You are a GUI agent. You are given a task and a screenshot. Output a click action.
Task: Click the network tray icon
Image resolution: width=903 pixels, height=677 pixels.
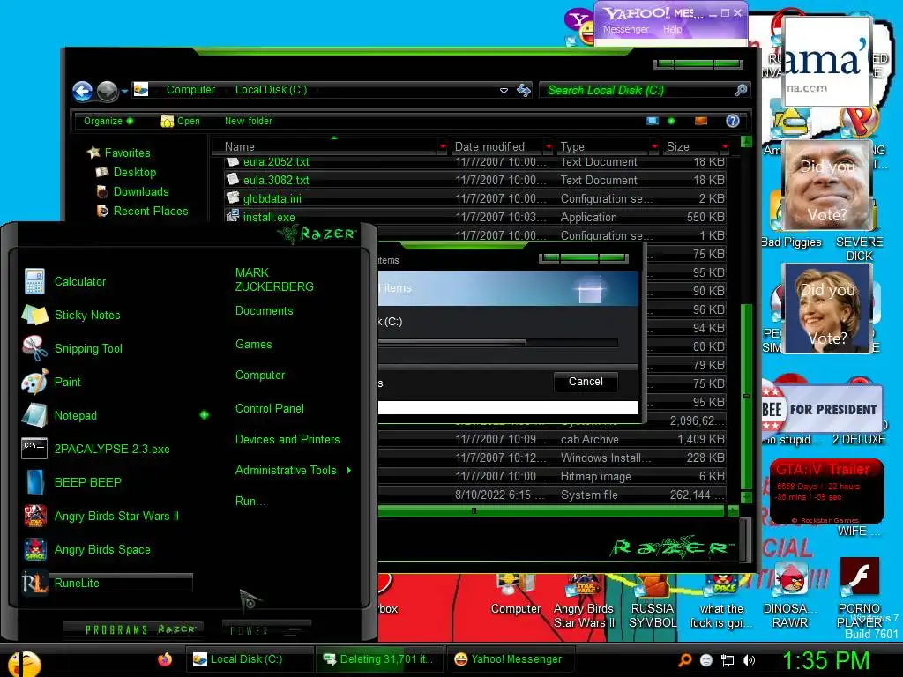tap(728, 660)
